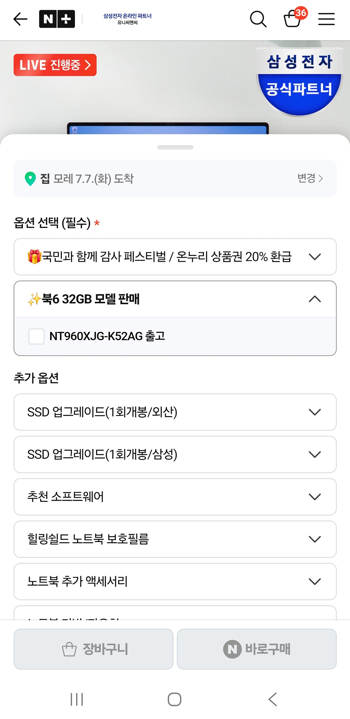Open the 추천 소프트웨어 dropdown
Screen dimensions: 350x719
175,497
